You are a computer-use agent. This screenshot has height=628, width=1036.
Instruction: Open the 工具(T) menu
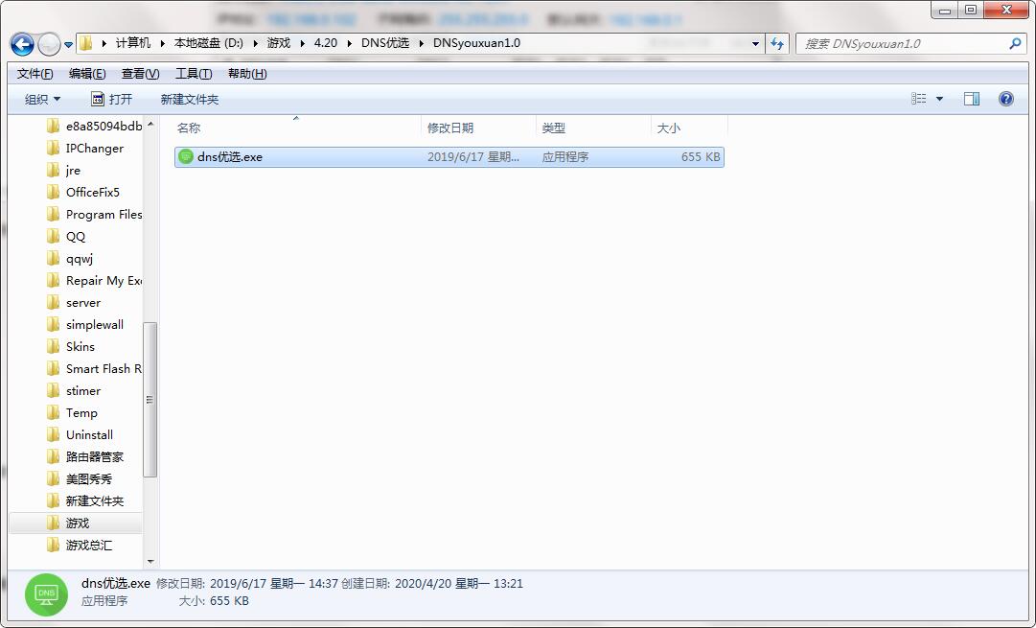coord(194,74)
